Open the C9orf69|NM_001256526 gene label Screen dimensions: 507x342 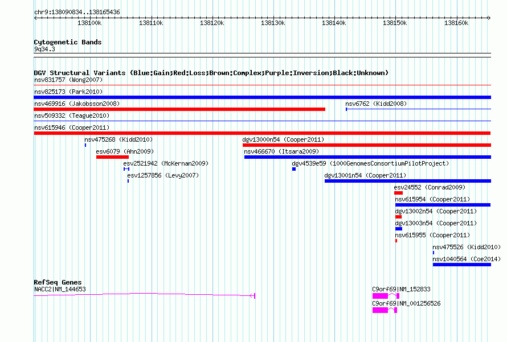pyautogui.click(x=406, y=303)
